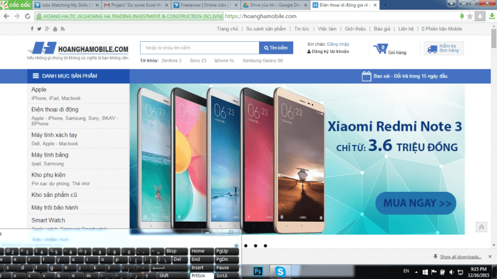Open the Máy tính xách tay category
497x279 pixels.
(54, 135)
